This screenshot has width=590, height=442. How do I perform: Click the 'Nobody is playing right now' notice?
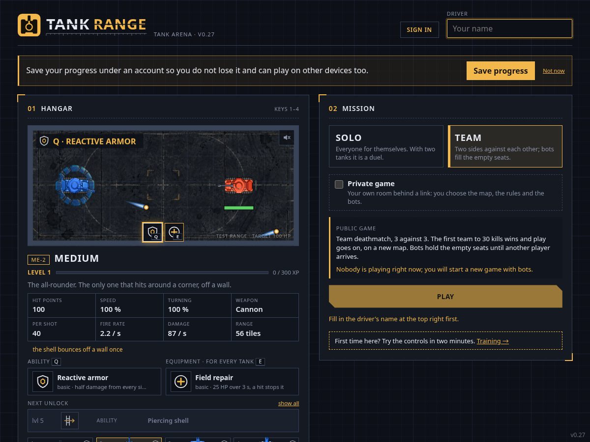click(x=435, y=269)
